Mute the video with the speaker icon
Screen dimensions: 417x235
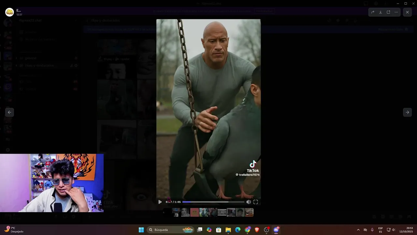pos(249,202)
